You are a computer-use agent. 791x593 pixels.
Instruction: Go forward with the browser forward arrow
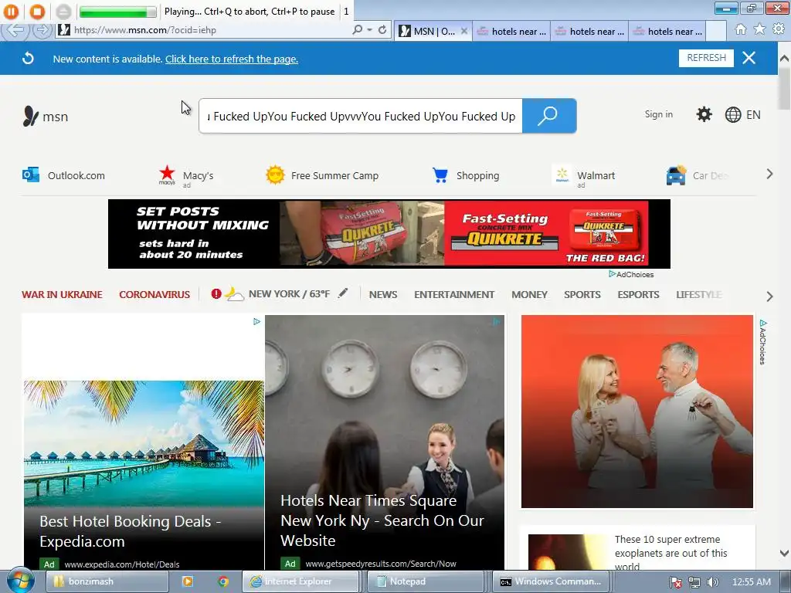coord(42,30)
